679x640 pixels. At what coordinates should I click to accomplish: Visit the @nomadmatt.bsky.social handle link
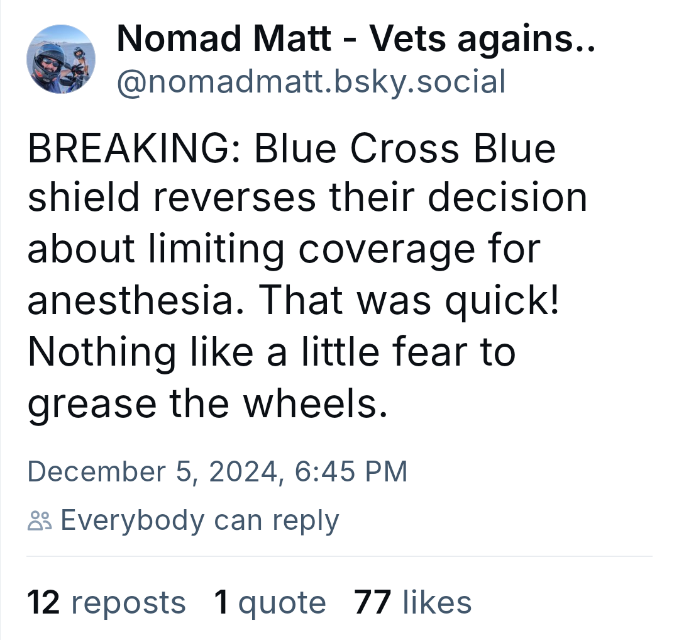311,81
